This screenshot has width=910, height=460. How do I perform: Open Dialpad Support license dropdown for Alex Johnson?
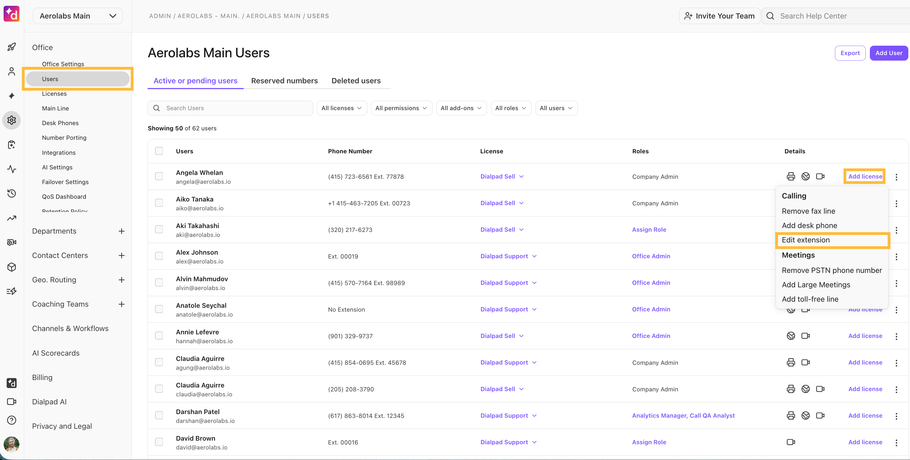coord(508,256)
